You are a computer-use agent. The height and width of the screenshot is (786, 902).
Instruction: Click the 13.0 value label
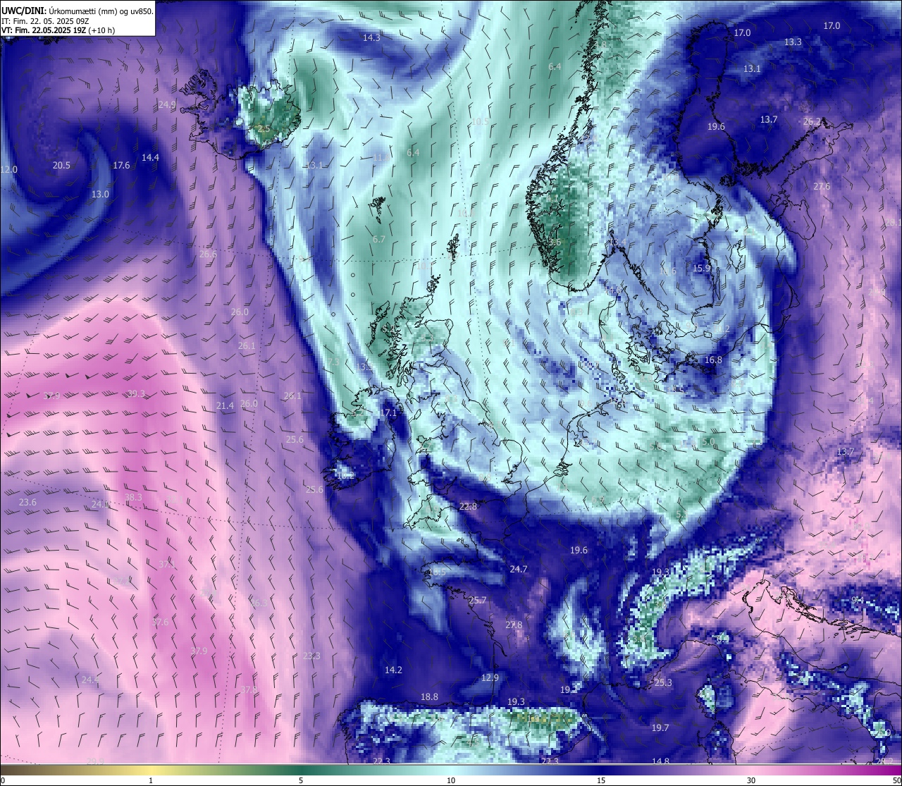pyautogui.click(x=100, y=195)
